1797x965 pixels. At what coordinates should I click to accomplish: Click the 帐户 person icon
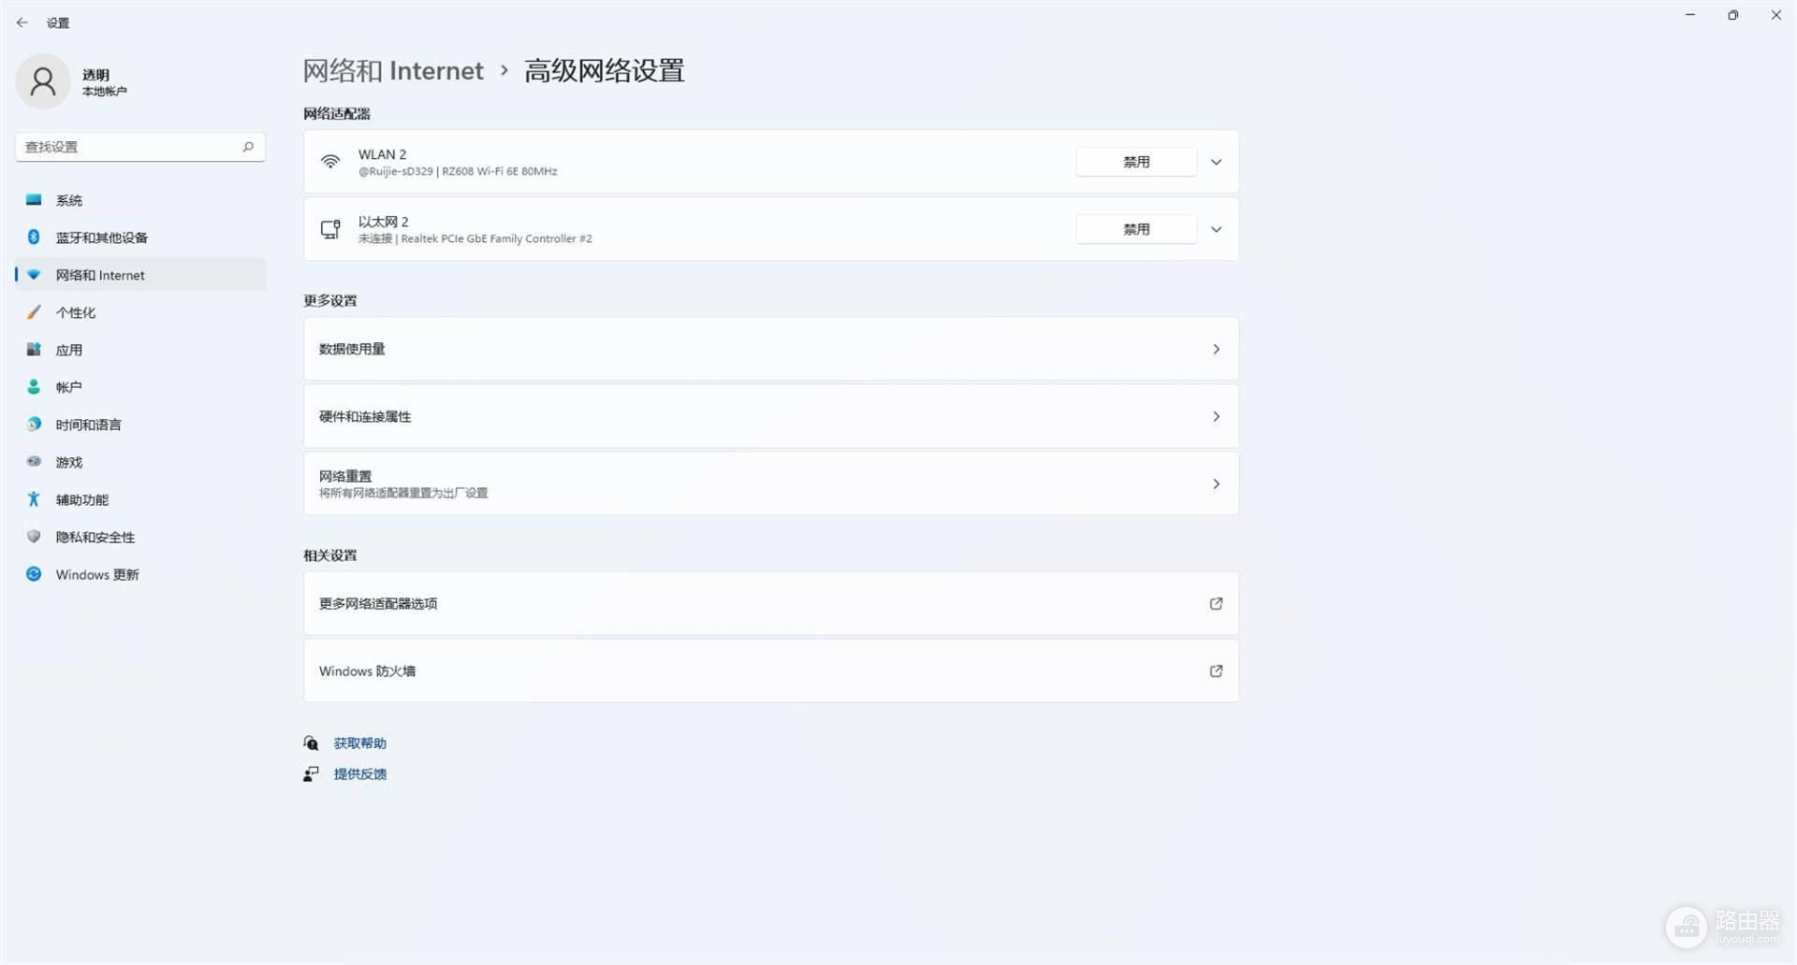click(x=34, y=387)
